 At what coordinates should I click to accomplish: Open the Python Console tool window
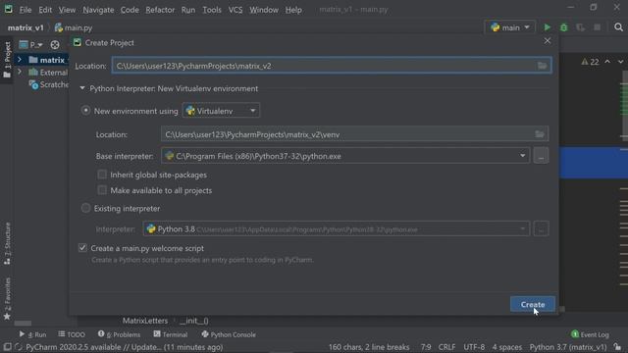click(x=229, y=334)
